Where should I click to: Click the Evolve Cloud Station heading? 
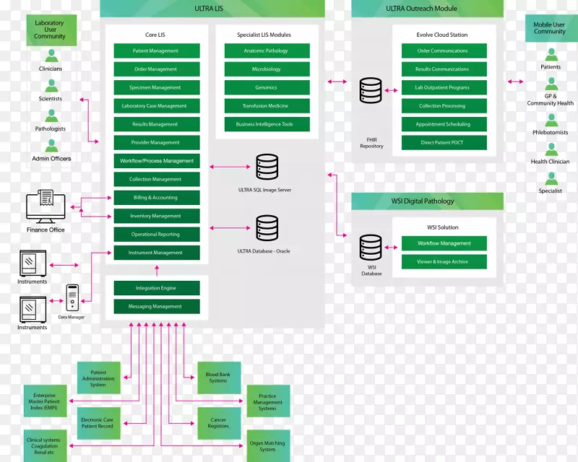click(442, 35)
